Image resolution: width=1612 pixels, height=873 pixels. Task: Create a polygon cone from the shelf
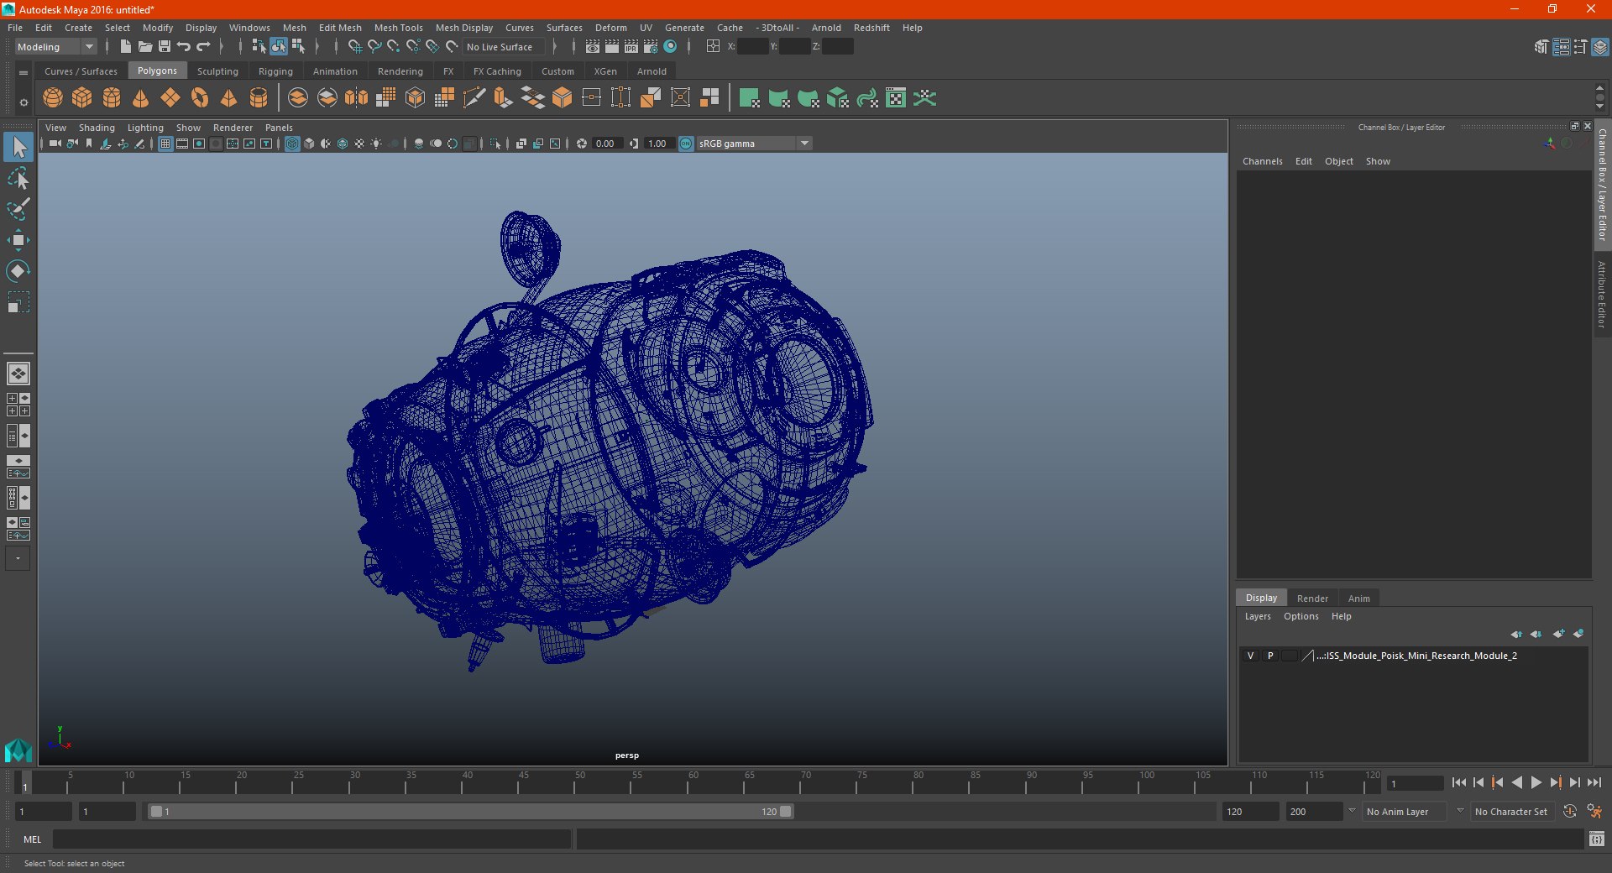coord(141,98)
